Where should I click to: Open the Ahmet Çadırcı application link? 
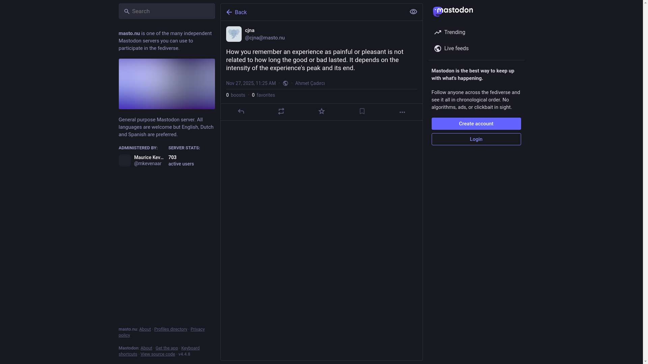coord(310,83)
